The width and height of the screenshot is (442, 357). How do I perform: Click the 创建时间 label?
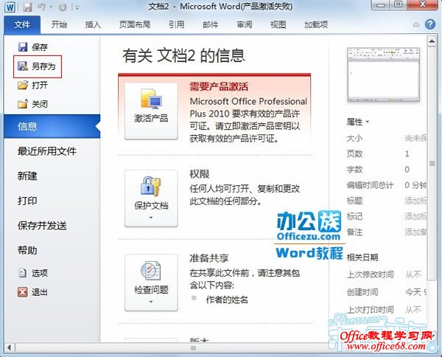pos(362,292)
